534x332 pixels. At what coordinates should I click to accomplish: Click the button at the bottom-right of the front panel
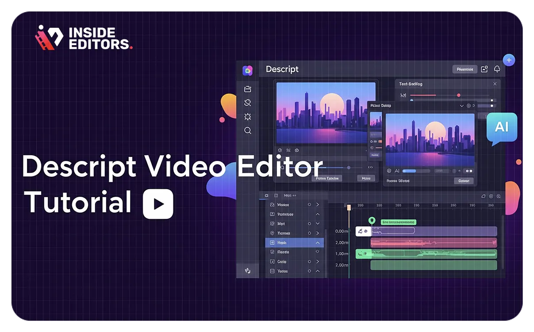(464, 181)
